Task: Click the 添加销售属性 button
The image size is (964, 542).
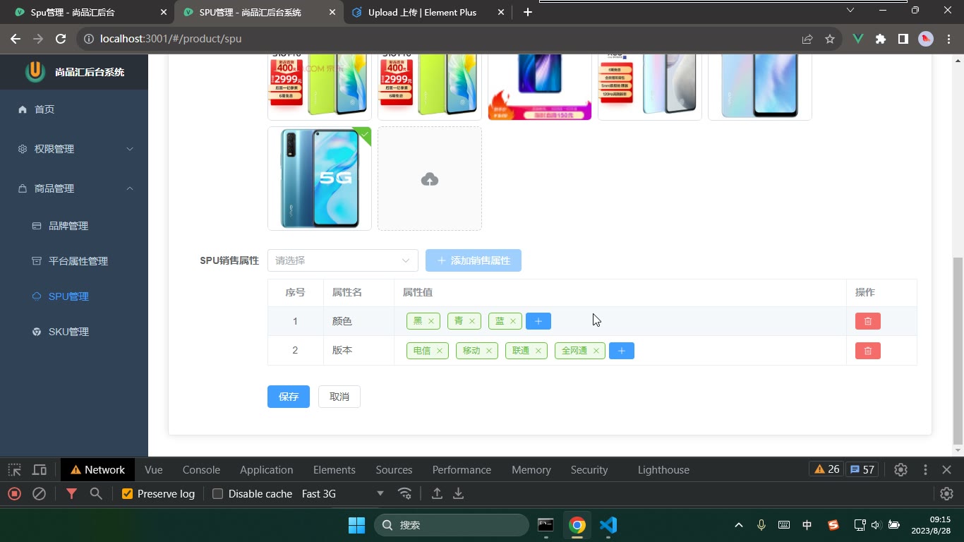Action: pos(474,260)
